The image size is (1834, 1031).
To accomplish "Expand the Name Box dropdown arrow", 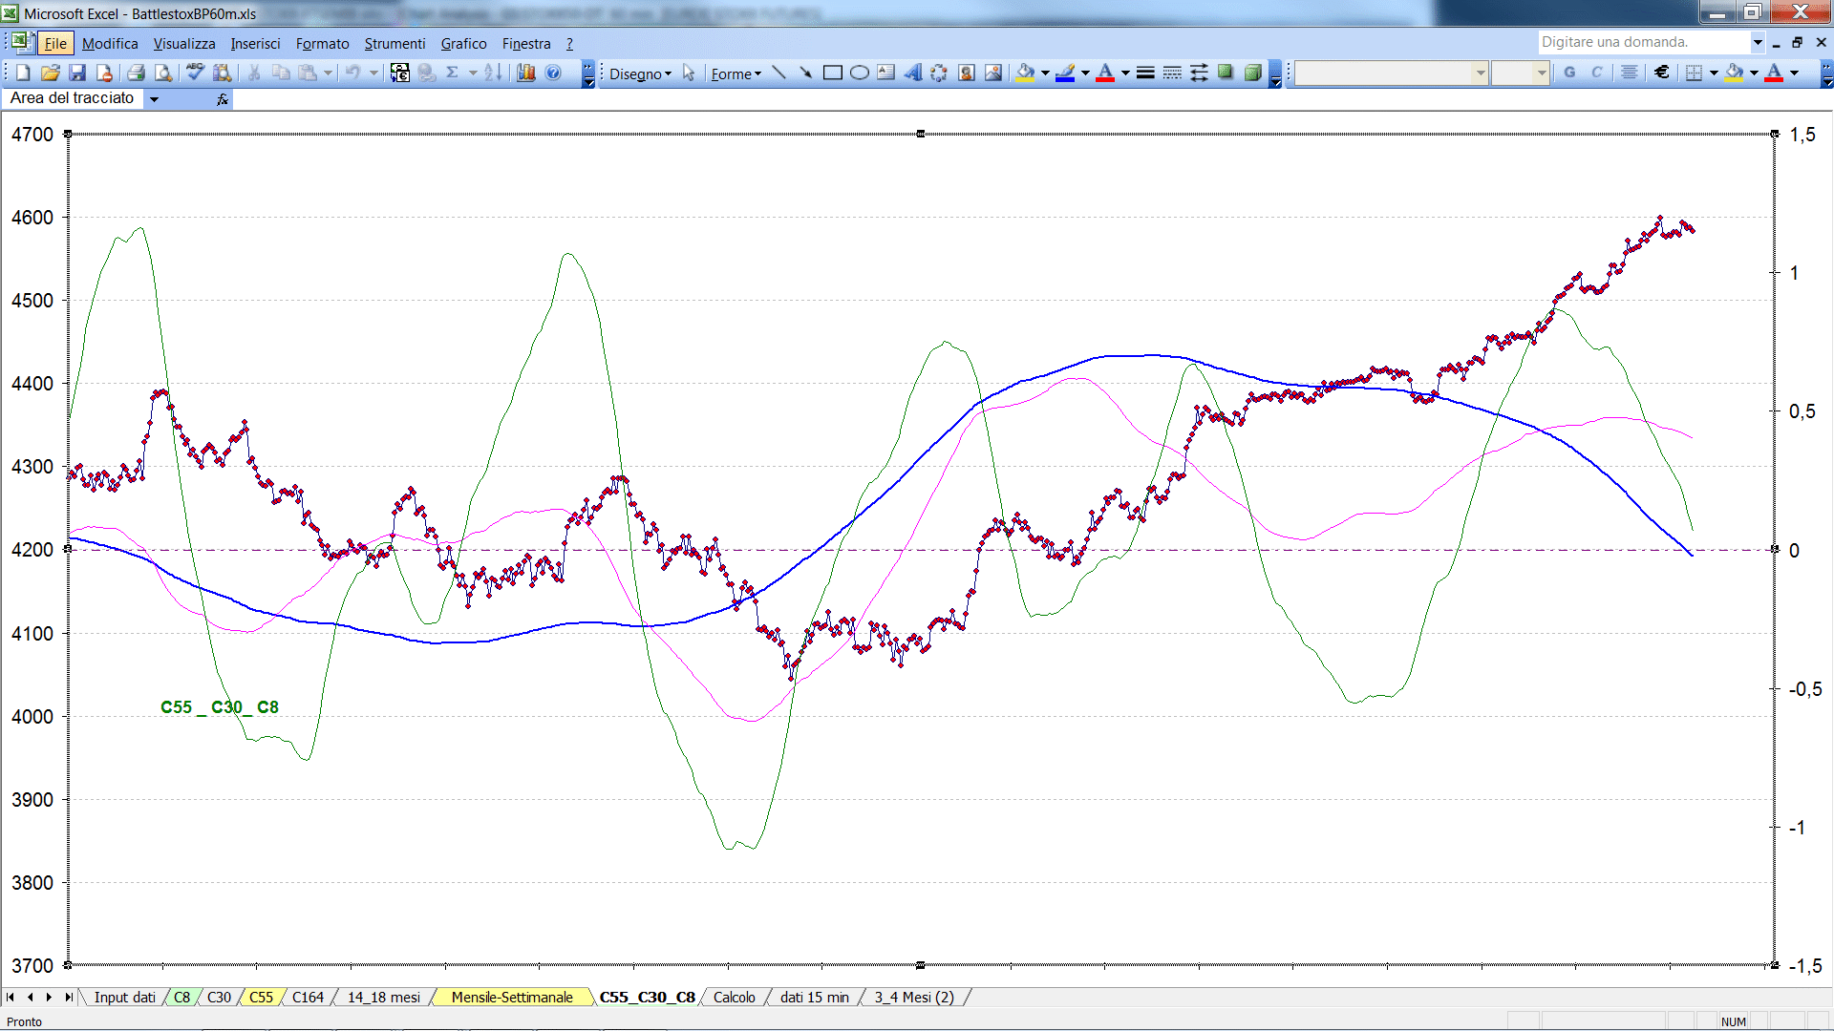I will [x=154, y=98].
